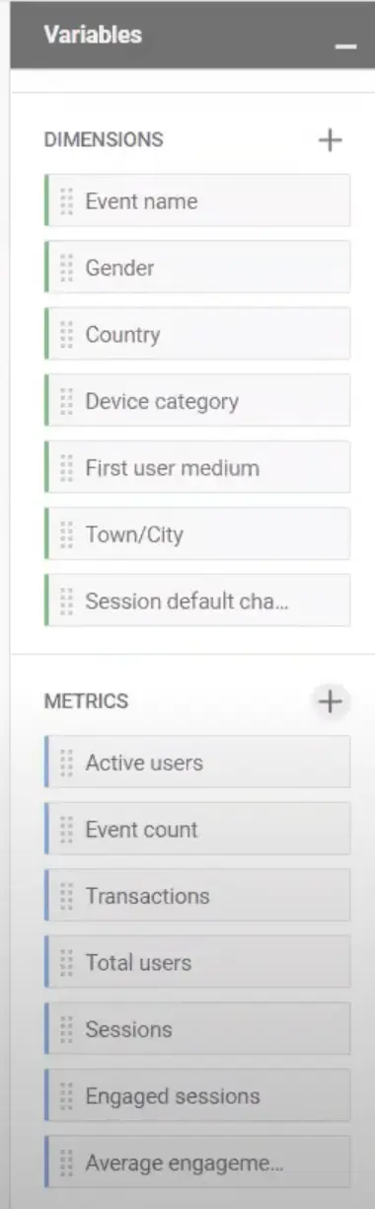
Task: Add a new dimension with plus icon
Action: click(330, 140)
